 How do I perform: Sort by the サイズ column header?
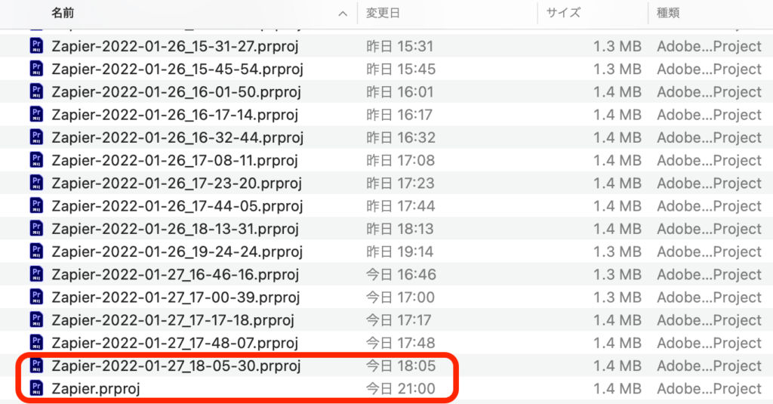click(563, 14)
